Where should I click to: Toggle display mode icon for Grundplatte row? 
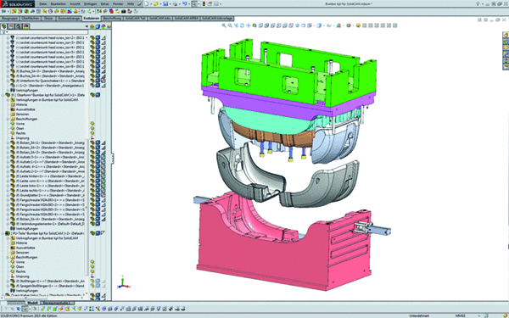coord(98,195)
